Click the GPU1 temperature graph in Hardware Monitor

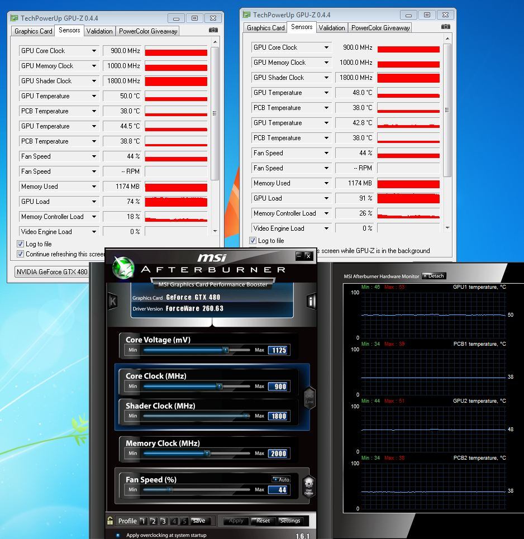434,315
